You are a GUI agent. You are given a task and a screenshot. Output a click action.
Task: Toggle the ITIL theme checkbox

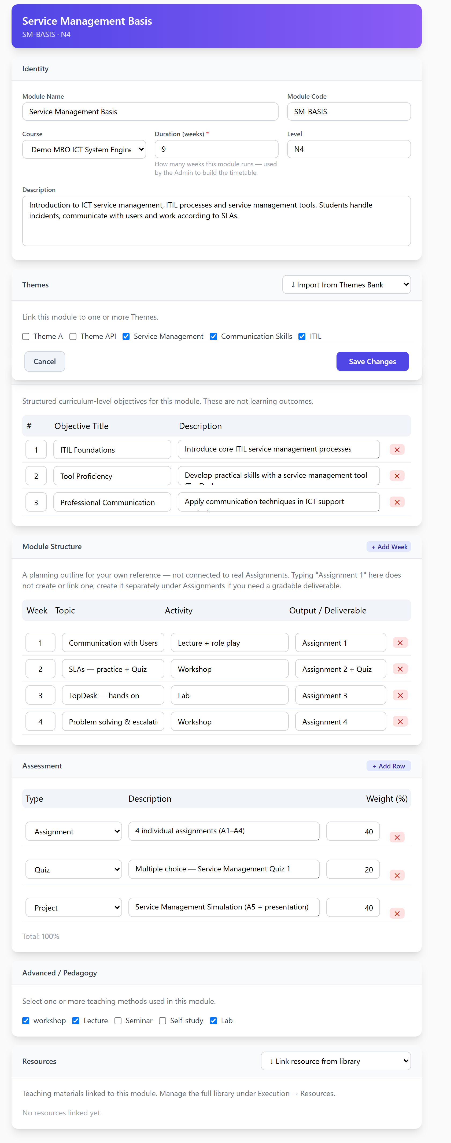(x=302, y=336)
